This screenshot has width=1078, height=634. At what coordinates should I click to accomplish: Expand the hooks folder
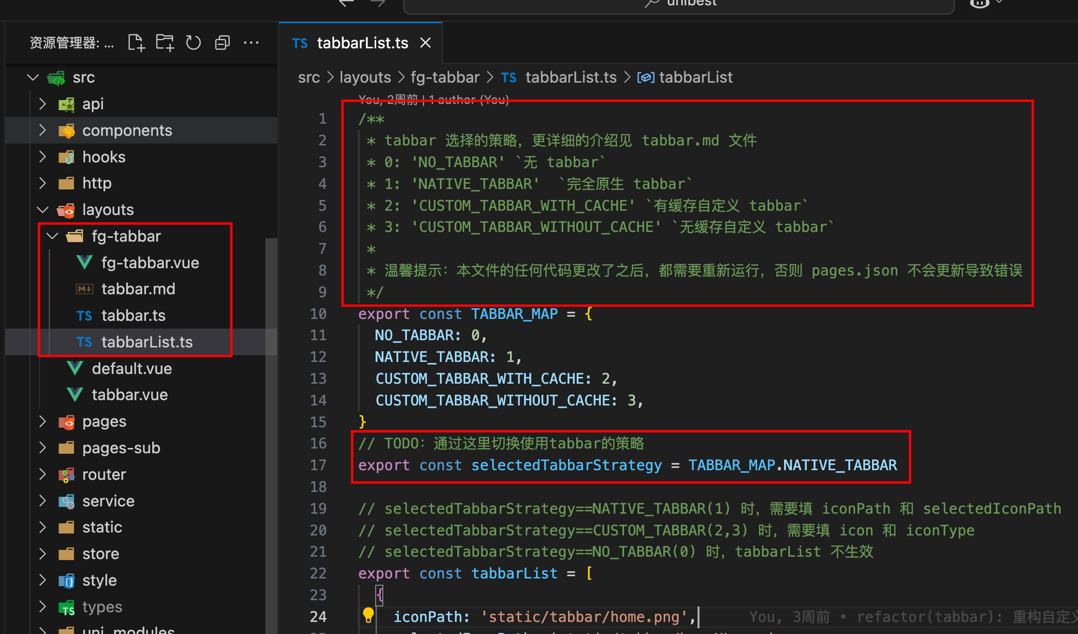point(43,157)
